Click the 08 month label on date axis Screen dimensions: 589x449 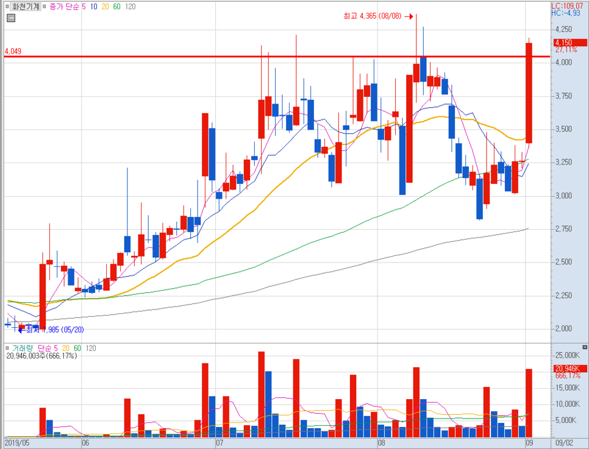[382, 443]
